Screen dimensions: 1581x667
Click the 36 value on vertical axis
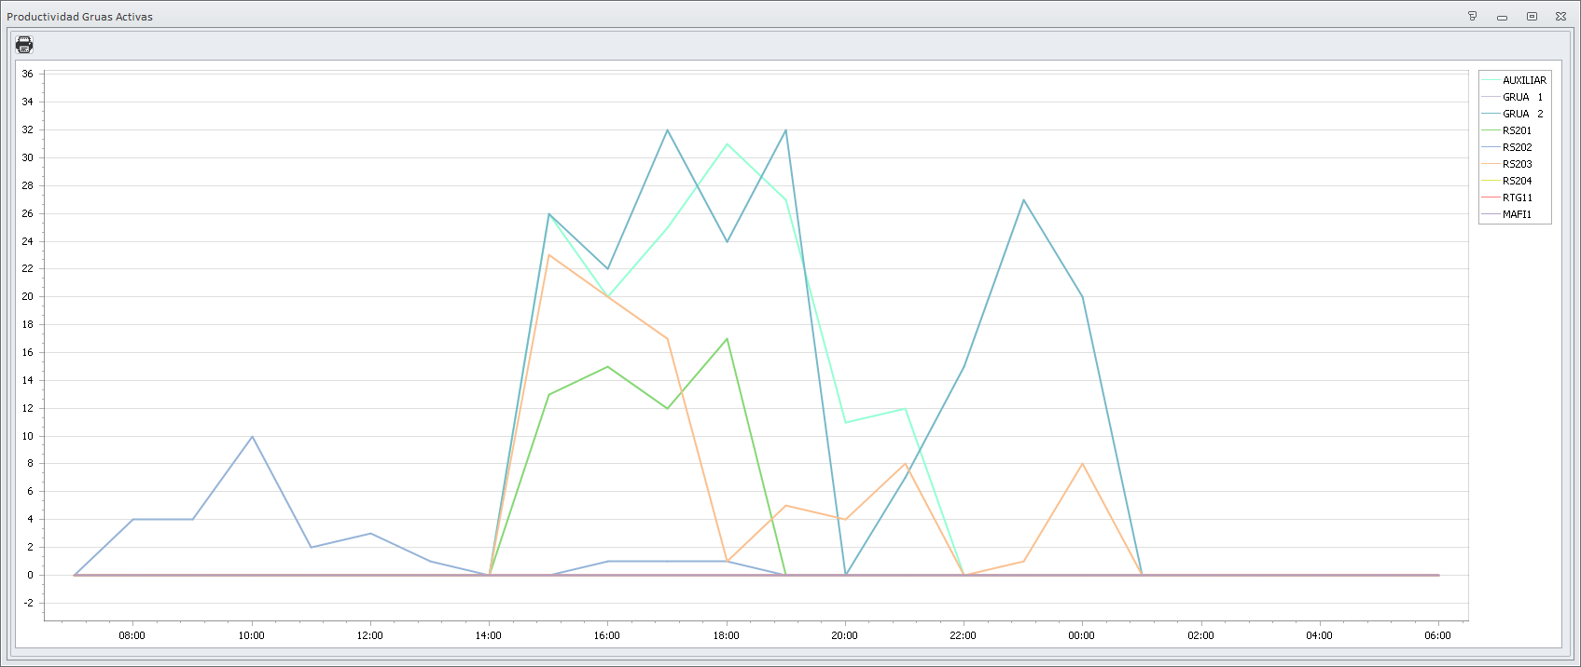27,74
